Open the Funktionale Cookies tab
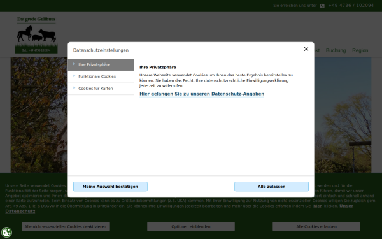 point(101,76)
